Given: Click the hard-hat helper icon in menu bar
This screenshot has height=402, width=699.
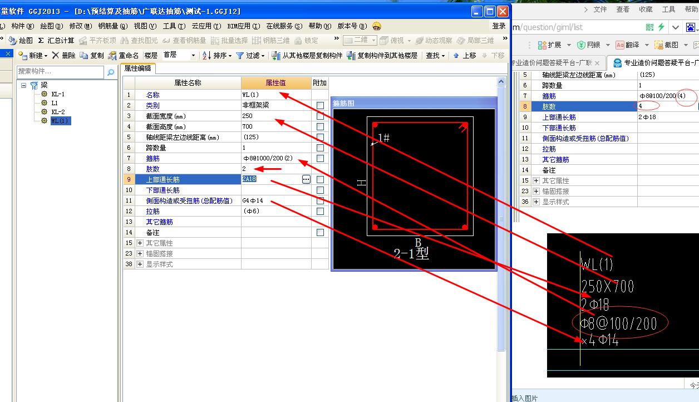Looking at the screenshot, I should pyautogui.click(x=377, y=26).
